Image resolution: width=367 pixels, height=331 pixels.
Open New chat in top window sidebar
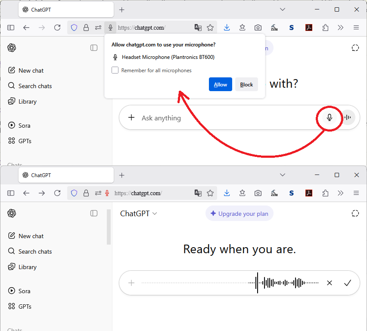26,70
